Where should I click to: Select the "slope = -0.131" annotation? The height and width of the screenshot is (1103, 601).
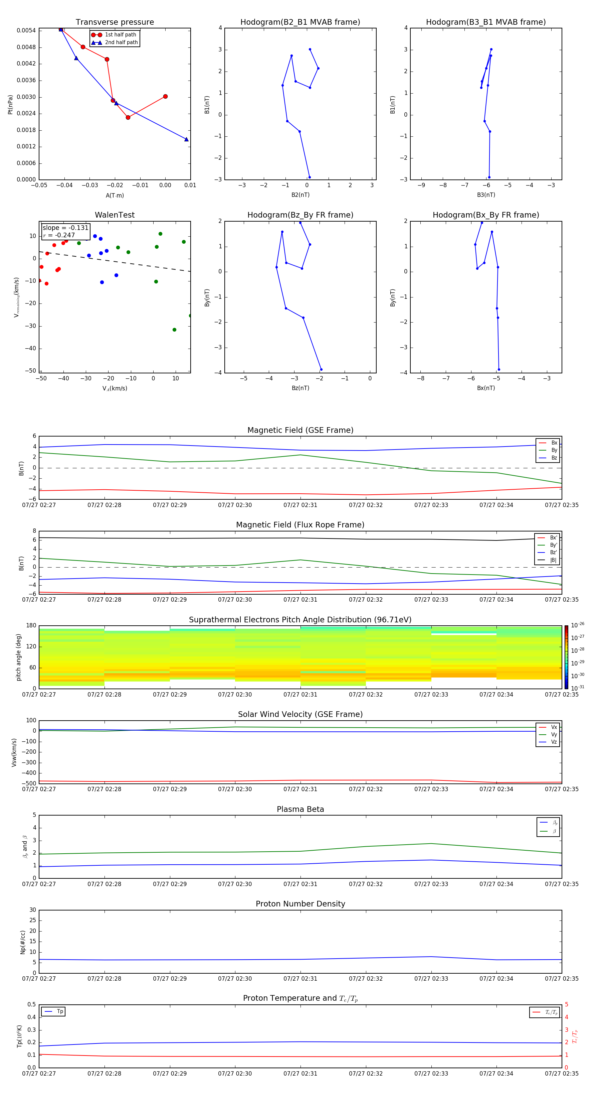[x=65, y=228]
